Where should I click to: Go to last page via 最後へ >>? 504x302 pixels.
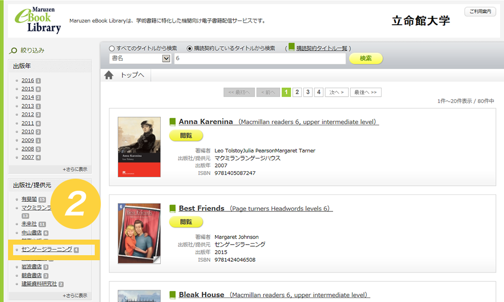366,93
